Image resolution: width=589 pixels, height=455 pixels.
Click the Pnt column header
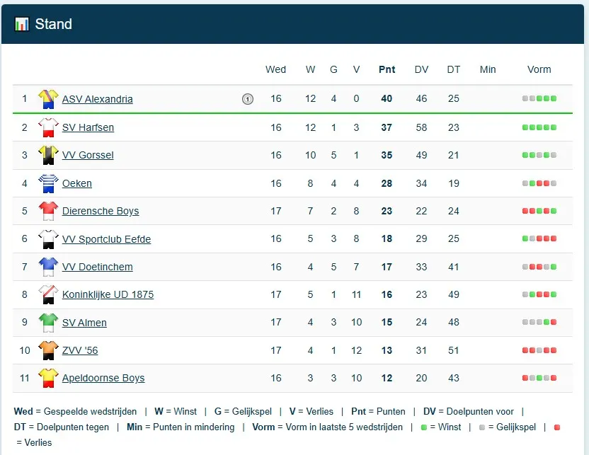(387, 69)
